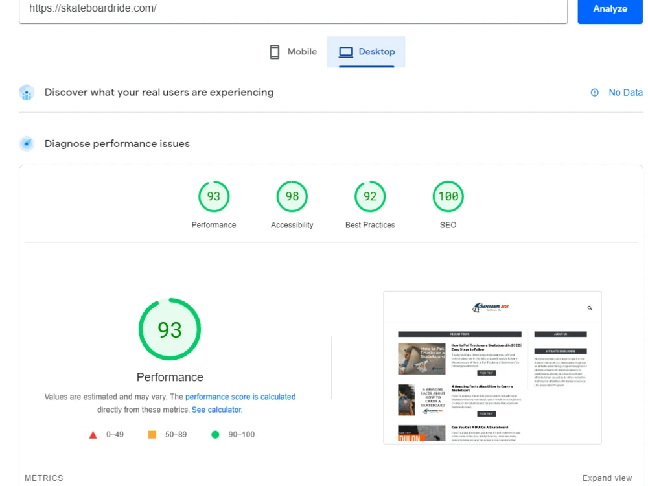
Task: Click Diagnose performance issues heading
Action: tap(117, 143)
